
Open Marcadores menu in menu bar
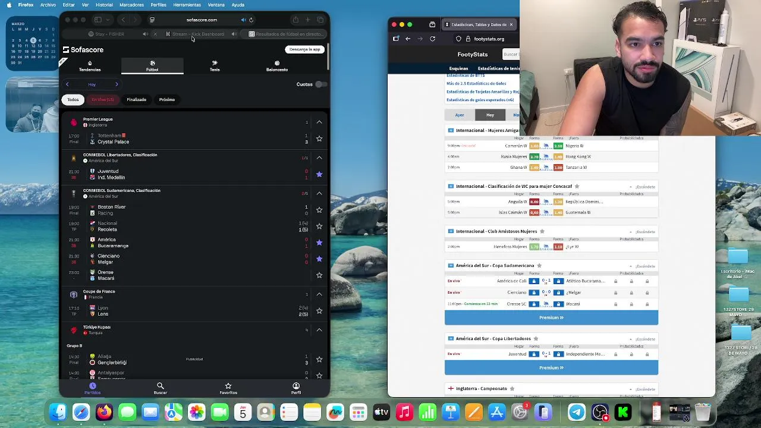tap(131, 5)
